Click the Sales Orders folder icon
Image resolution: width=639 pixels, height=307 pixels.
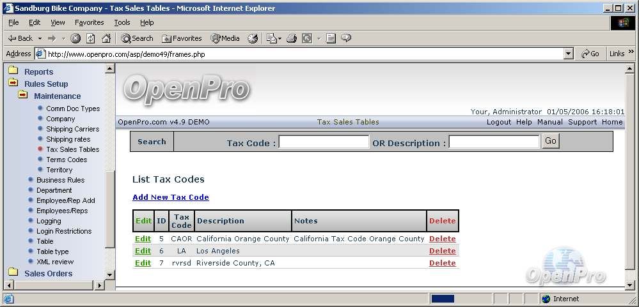pos(13,273)
